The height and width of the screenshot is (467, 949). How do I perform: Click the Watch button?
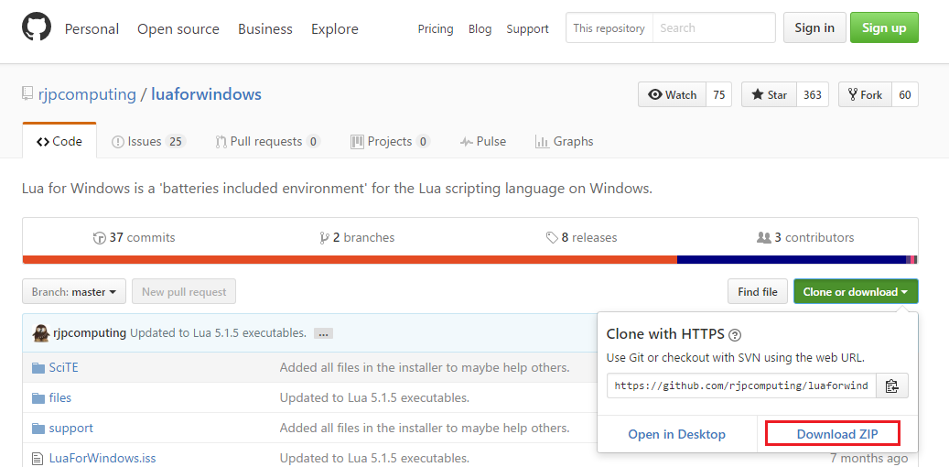672,94
